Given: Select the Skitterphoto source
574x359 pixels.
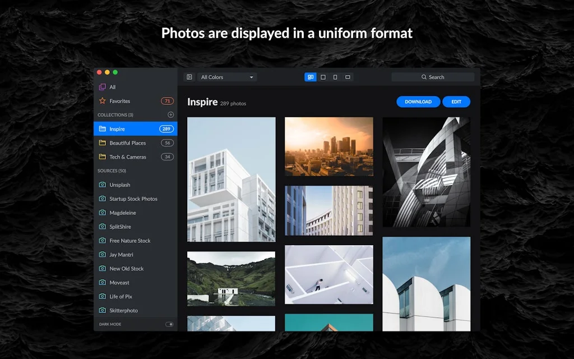Looking at the screenshot, I should pos(123,310).
